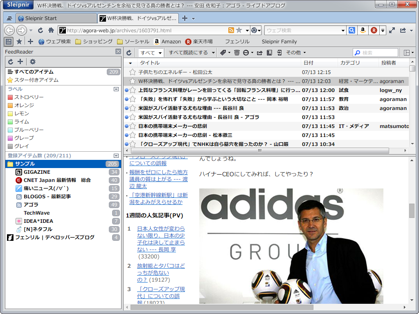Screen dimensions: 419x314
Task: Open bookmarks via the star icon in bookmarks bar
Action: [x=19, y=41]
